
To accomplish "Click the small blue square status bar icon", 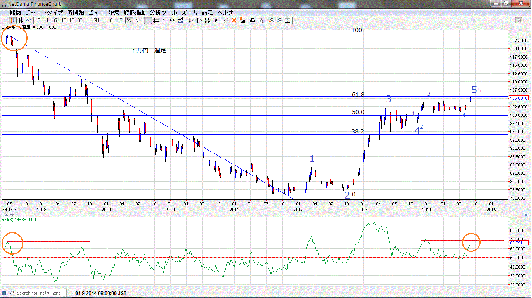I will click(4, 293).
